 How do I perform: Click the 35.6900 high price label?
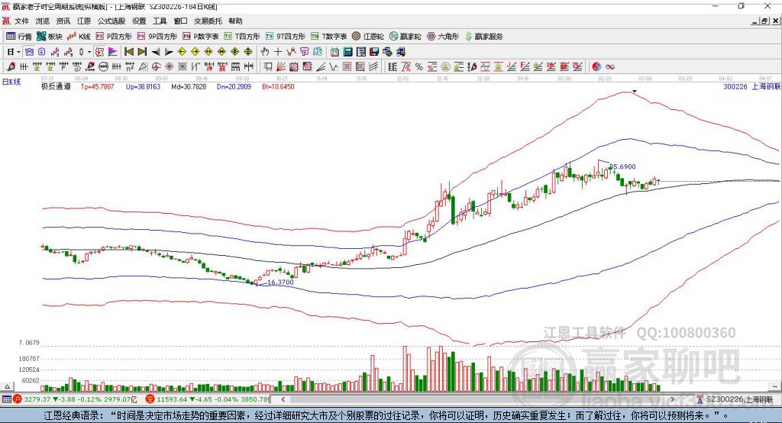click(622, 166)
